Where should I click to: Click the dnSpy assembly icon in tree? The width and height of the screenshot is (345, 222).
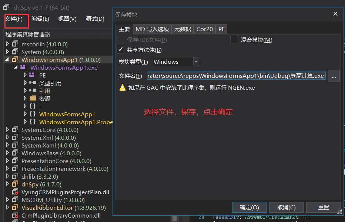tap(15, 184)
